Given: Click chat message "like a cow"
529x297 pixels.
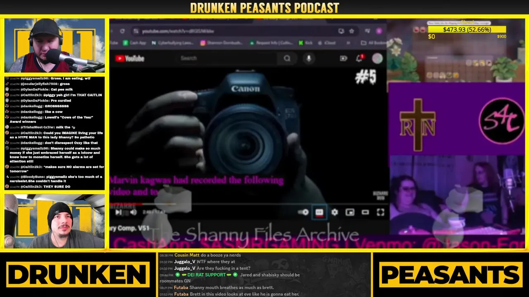Looking at the screenshot, I should [53, 112].
